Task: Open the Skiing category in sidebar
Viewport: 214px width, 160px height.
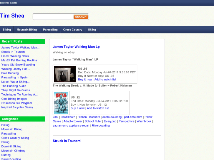Action: pos(5,142)
